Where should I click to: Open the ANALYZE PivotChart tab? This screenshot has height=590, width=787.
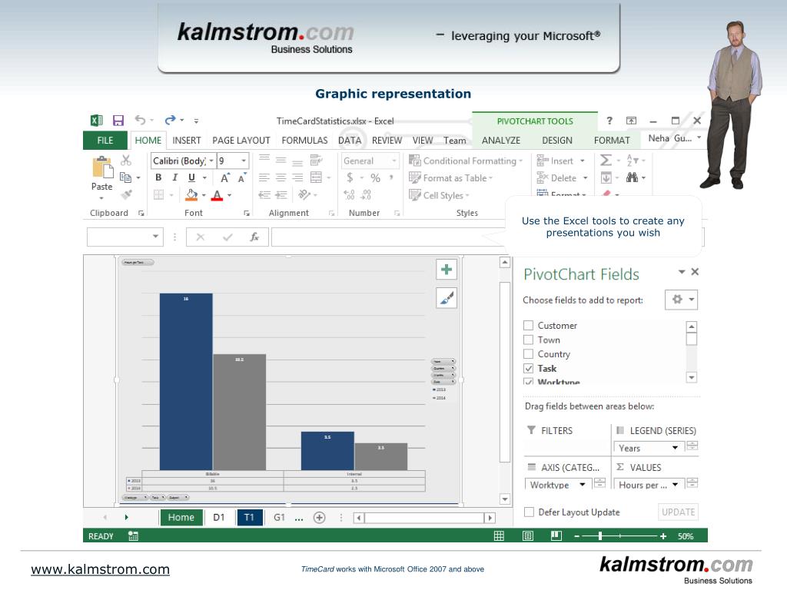[501, 141]
